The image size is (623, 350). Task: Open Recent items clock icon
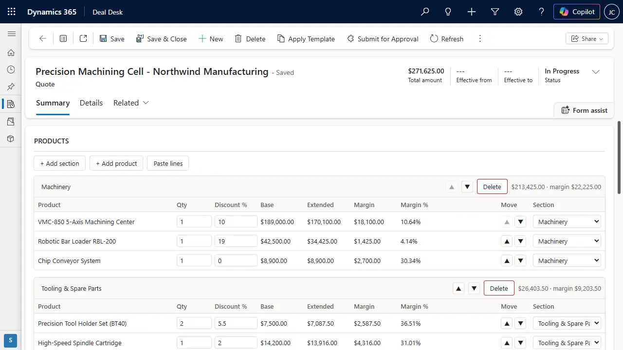11,70
